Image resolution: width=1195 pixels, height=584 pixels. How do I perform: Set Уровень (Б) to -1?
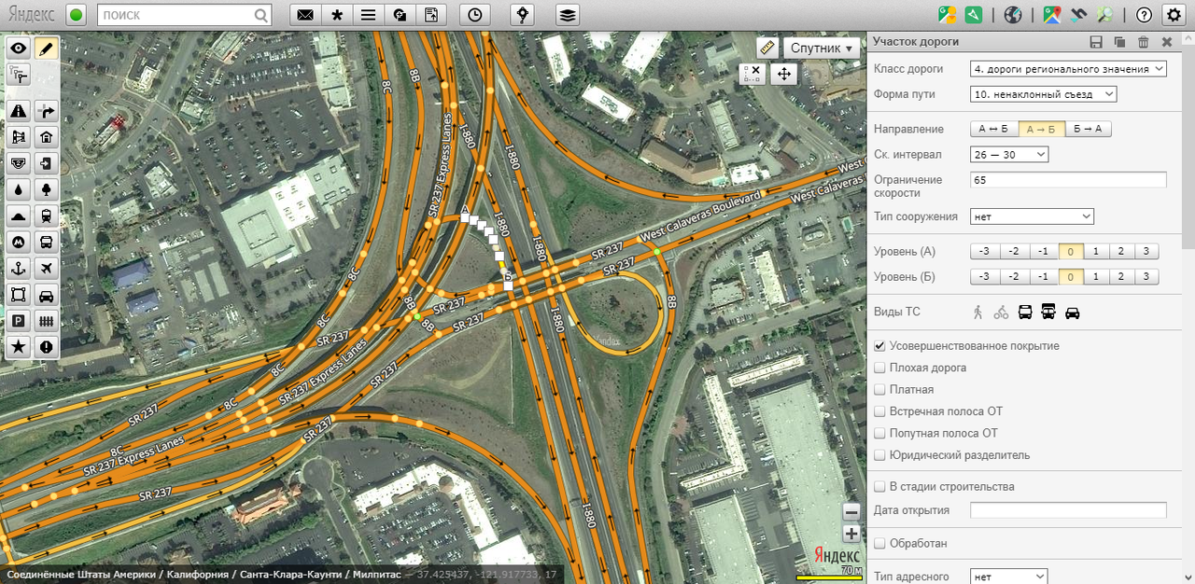pyautogui.click(x=1044, y=277)
